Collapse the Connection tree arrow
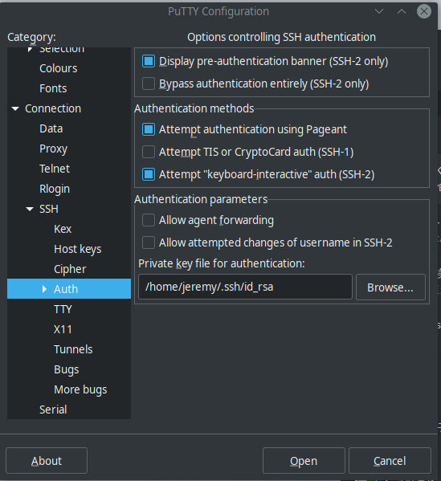 click(x=15, y=108)
